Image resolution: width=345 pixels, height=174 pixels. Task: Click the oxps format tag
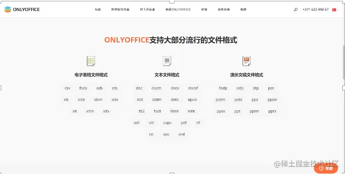pos(167,123)
